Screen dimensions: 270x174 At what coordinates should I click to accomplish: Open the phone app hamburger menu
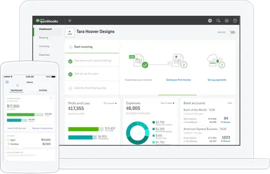pyautogui.click(x=7, y=82)
